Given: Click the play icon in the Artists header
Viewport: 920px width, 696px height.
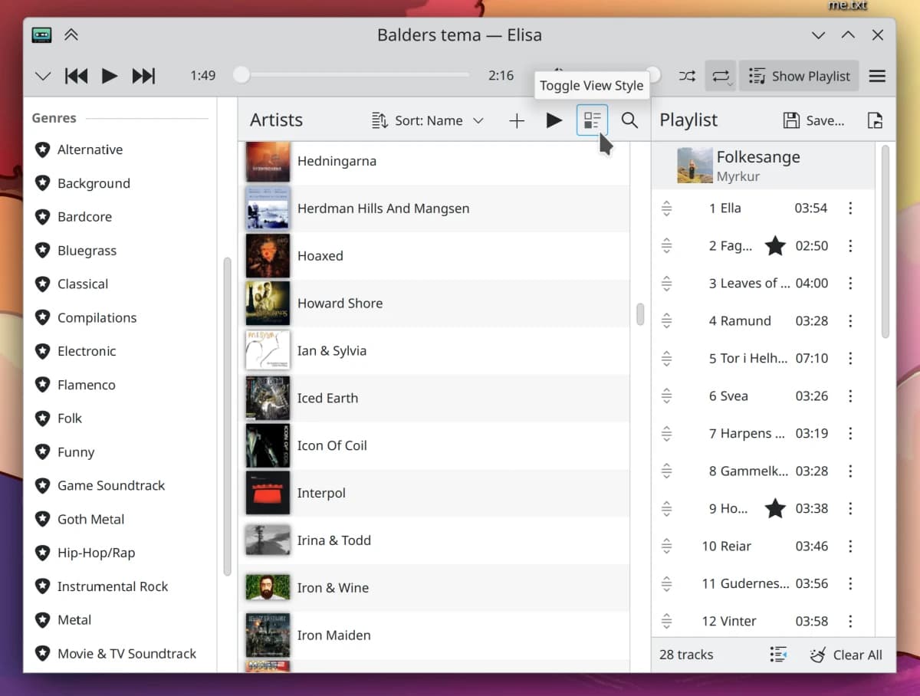Looking at the screenshot, I should pos(554,120).
